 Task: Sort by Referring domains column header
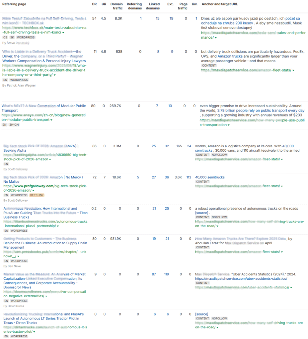point(134,6)
